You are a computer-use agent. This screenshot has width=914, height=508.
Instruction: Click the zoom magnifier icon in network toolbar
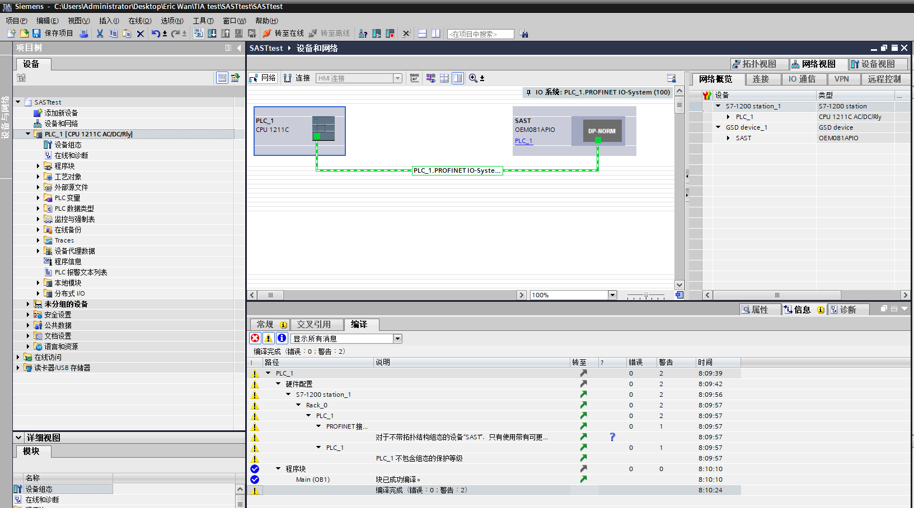point(474,78)
